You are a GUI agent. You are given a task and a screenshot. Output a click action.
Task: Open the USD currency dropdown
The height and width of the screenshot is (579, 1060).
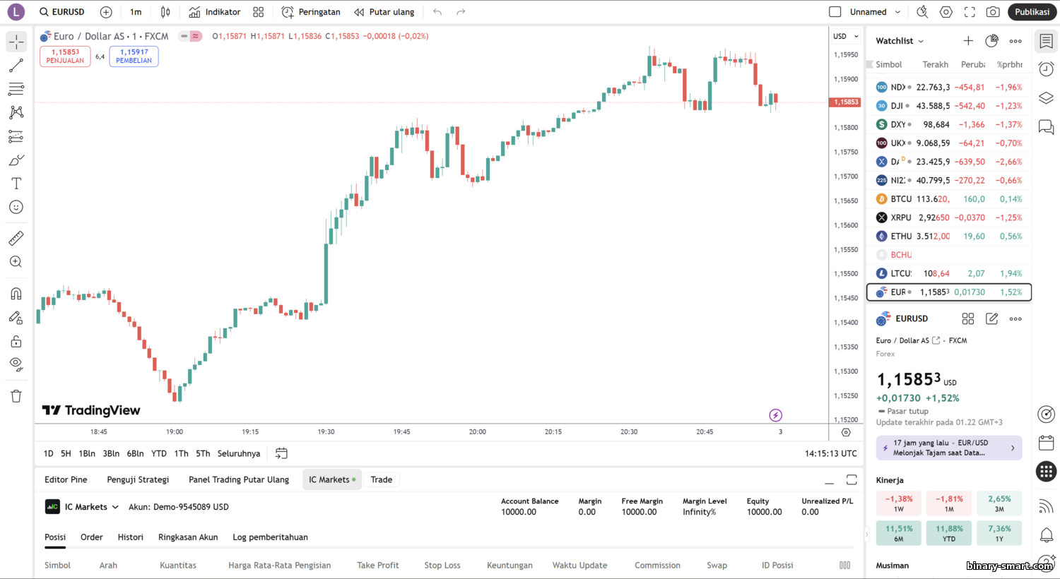tap(845, 36)
